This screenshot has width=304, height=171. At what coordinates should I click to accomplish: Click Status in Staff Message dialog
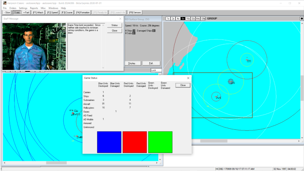click(x=115, y=25)
